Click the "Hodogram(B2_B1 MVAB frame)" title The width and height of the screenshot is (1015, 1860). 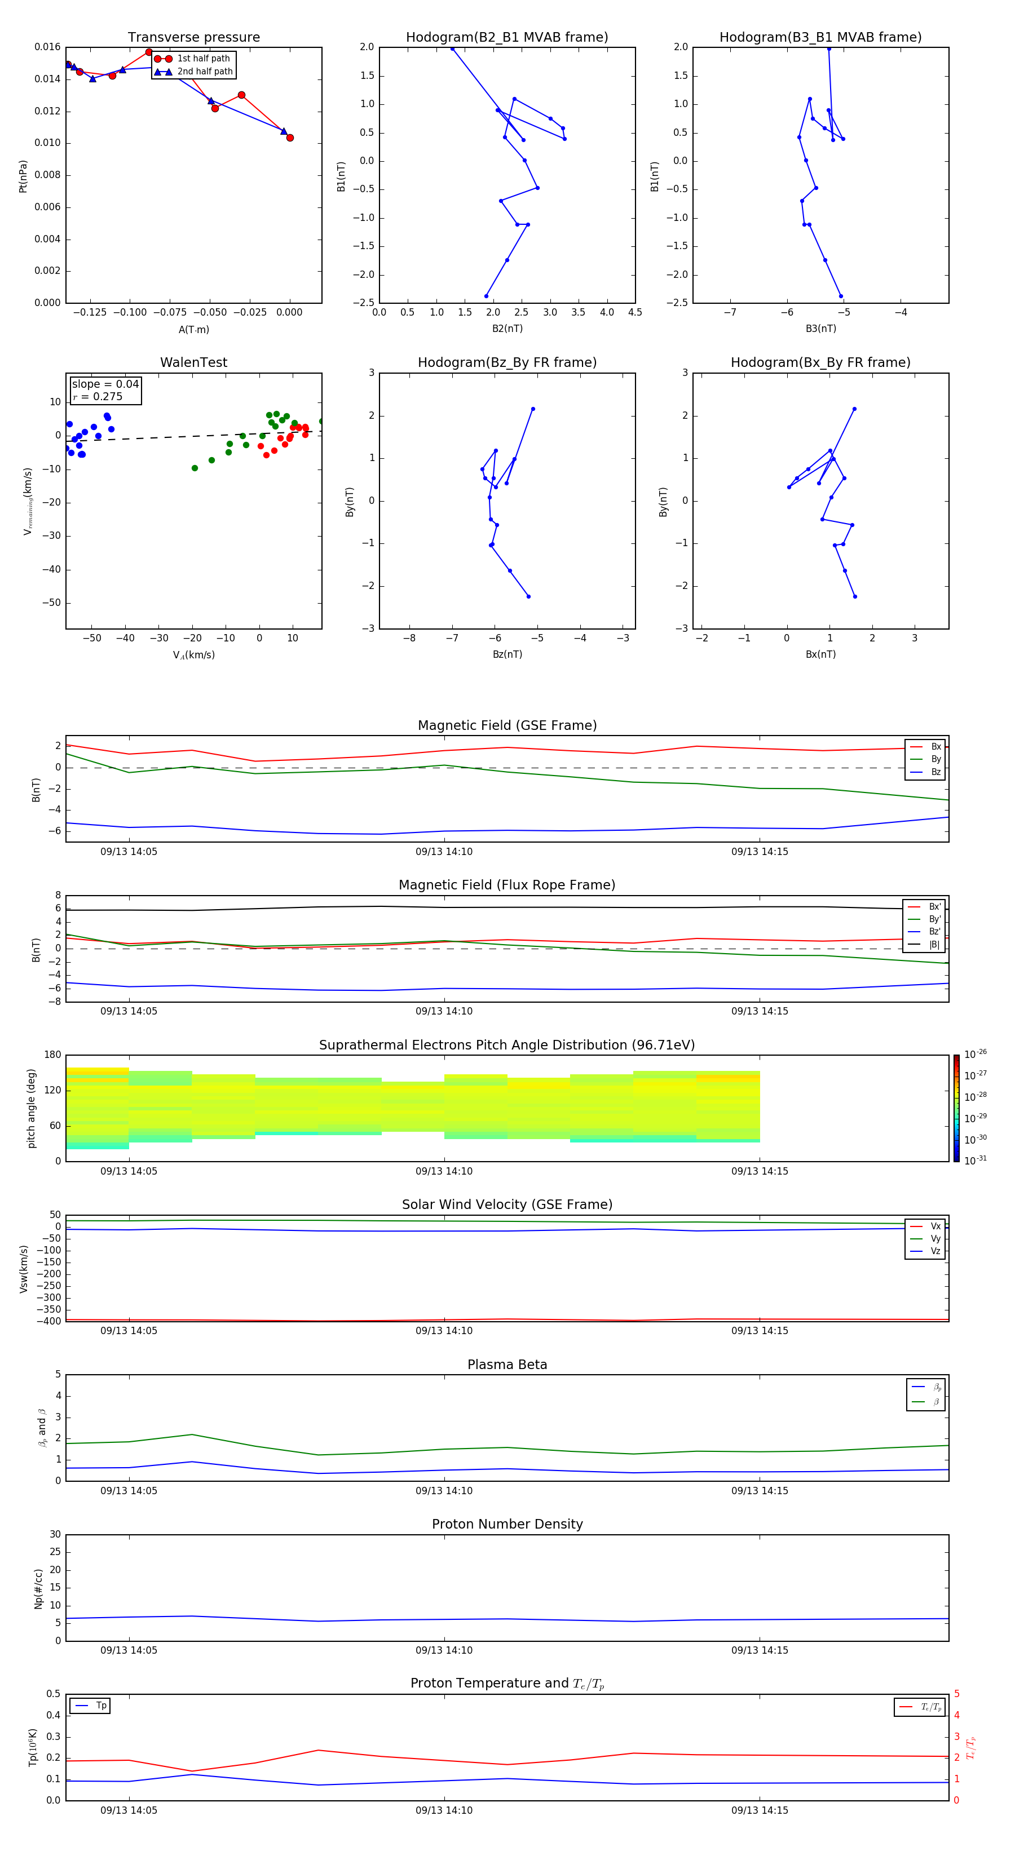(507, 38)
